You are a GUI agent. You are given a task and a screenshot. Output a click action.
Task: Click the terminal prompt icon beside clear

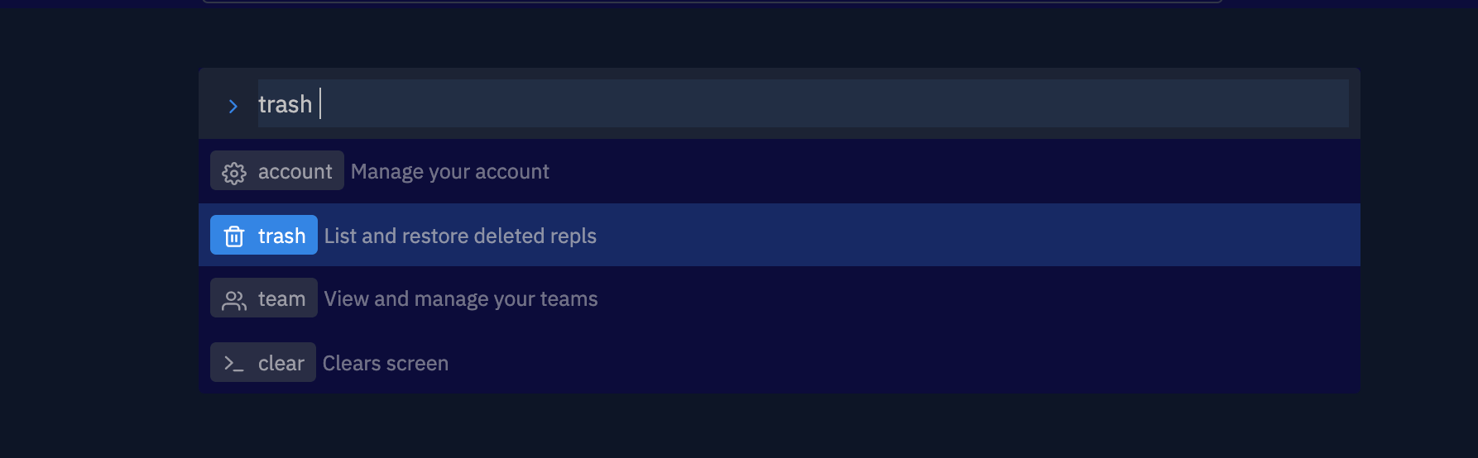[x=234, y=364]
